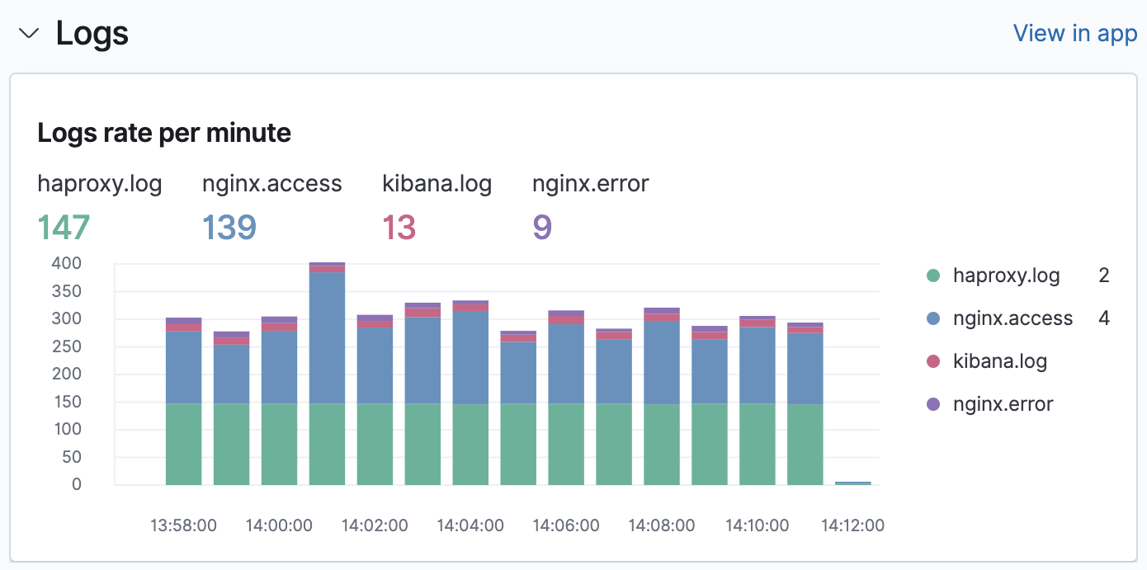The image size is (1147, 570).
Task: Click the purple 9 metric value
Action: click(x=543, y=228)
